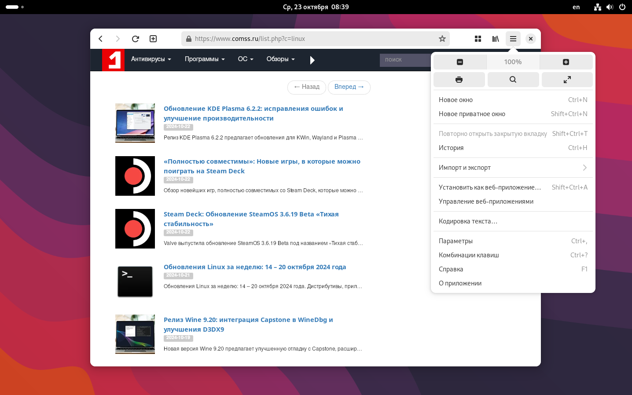Open a new tab with the plus icon
Viewport: 632px width, 395px height.
point(153,39)
